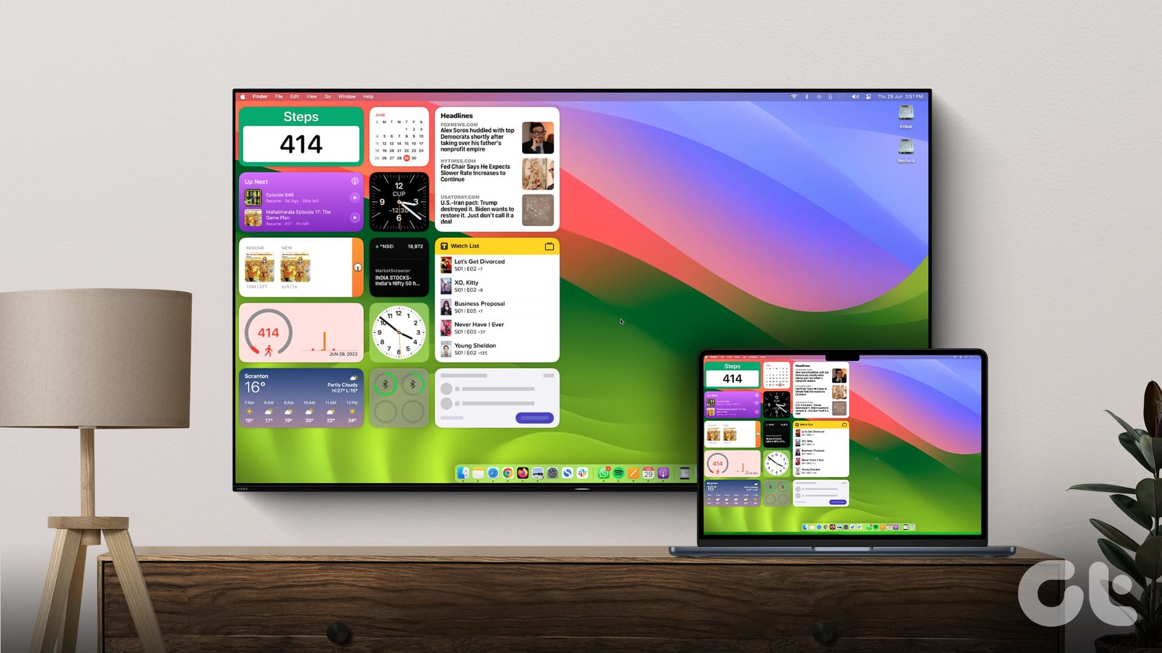
Task: Toggle Bluetooth widget button left
Action: [386, 386]
